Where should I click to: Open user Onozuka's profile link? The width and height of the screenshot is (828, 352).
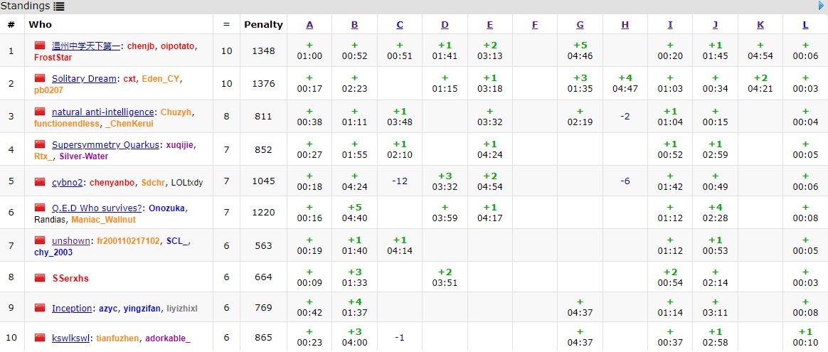tap(167, 208)
